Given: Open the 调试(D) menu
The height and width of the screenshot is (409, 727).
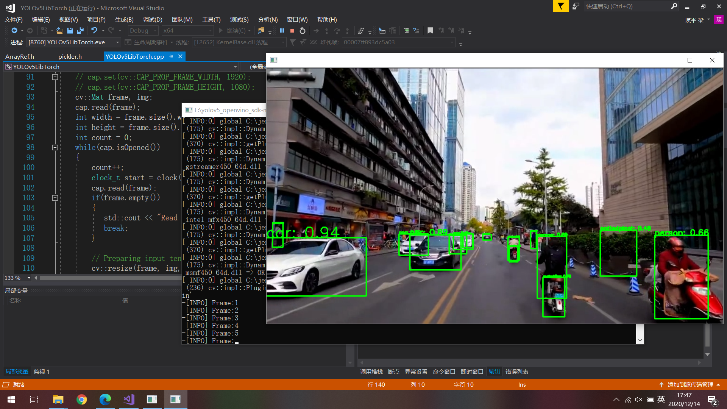Looking at the screenshot, I should pyautogui.click(x=153, y=19).
